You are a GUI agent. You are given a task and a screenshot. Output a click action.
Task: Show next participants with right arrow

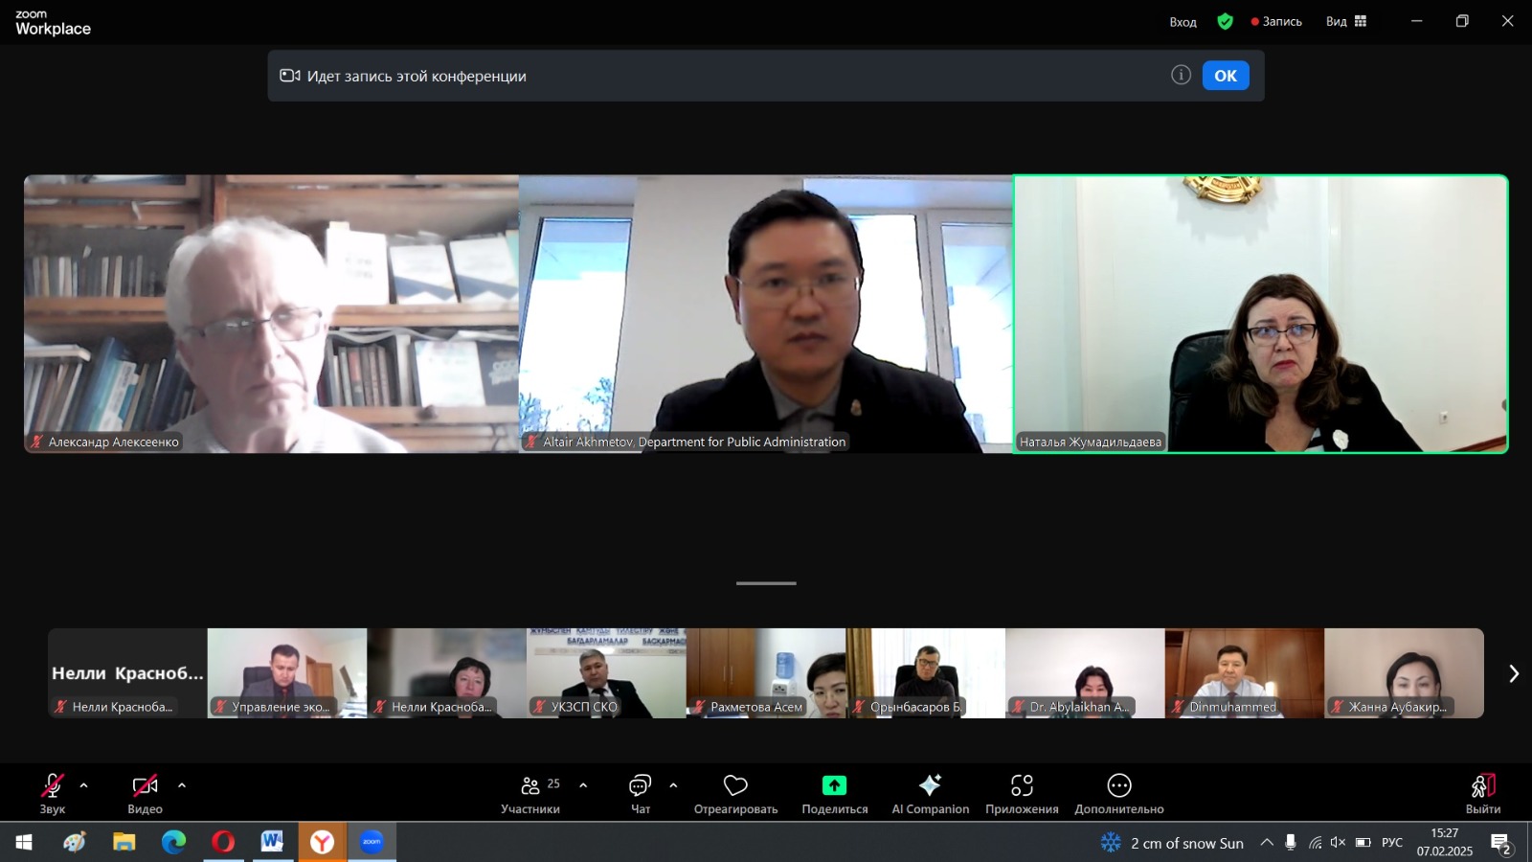pyautogui.click(x=1514, y=673)
